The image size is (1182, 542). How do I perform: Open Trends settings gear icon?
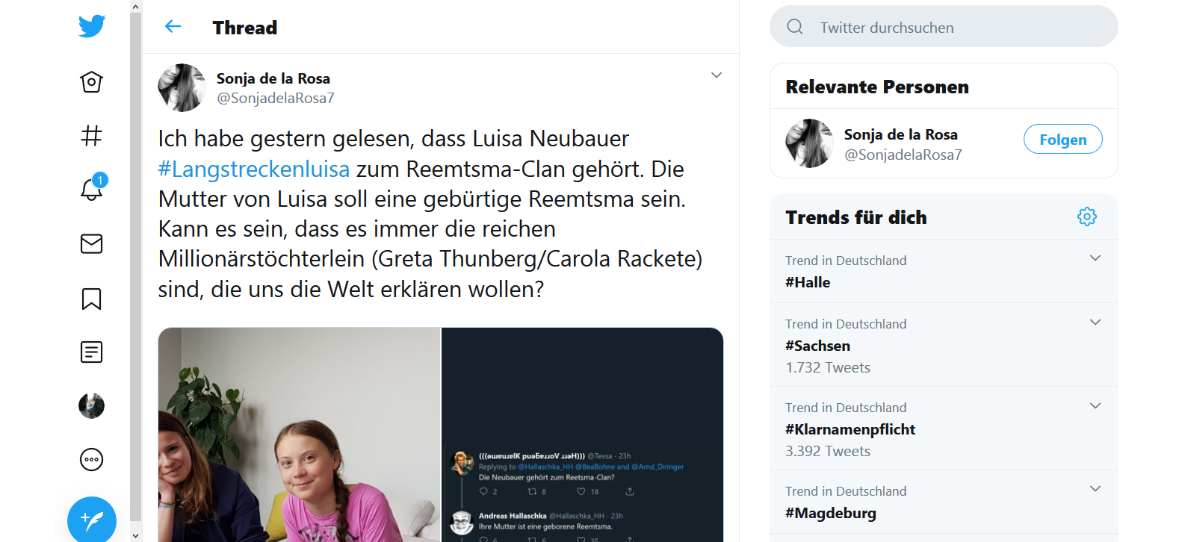pyautogui.click(x=1086, y=217)
